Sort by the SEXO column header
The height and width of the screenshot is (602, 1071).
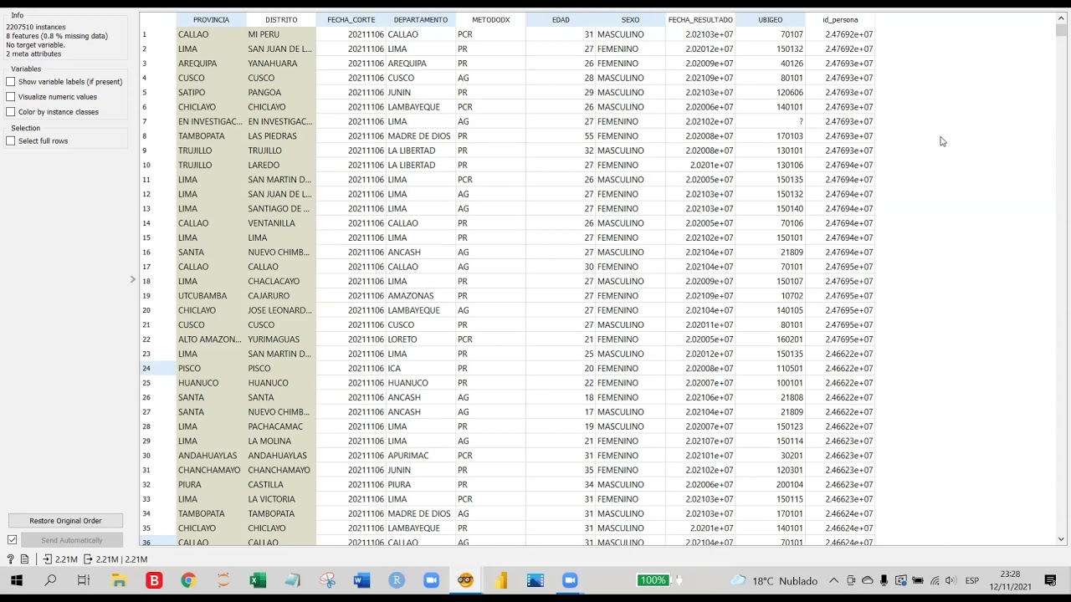tap(630, 19)
